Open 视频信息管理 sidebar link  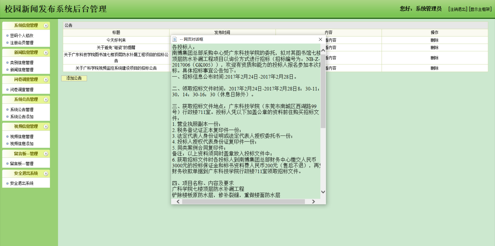[22, 137]
